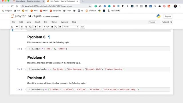The image size is (183, 103).
Task: Cut selected cells with the scissors icon
Action: 22,27
